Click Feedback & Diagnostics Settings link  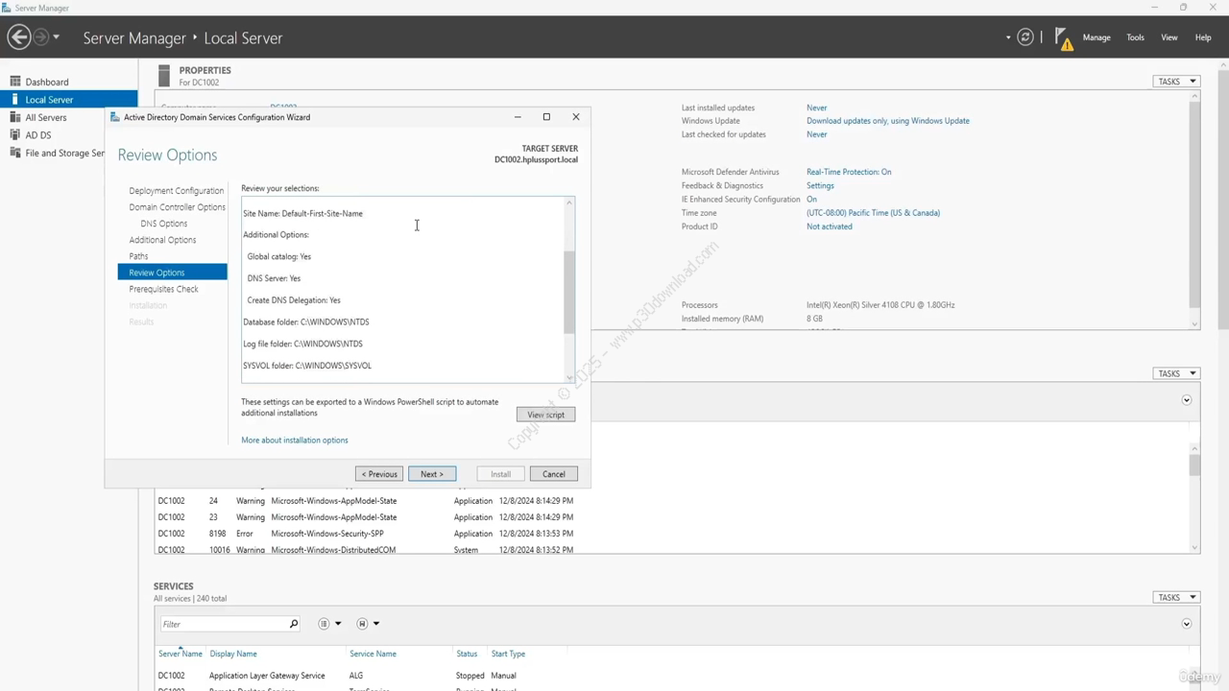click(820, 186)
